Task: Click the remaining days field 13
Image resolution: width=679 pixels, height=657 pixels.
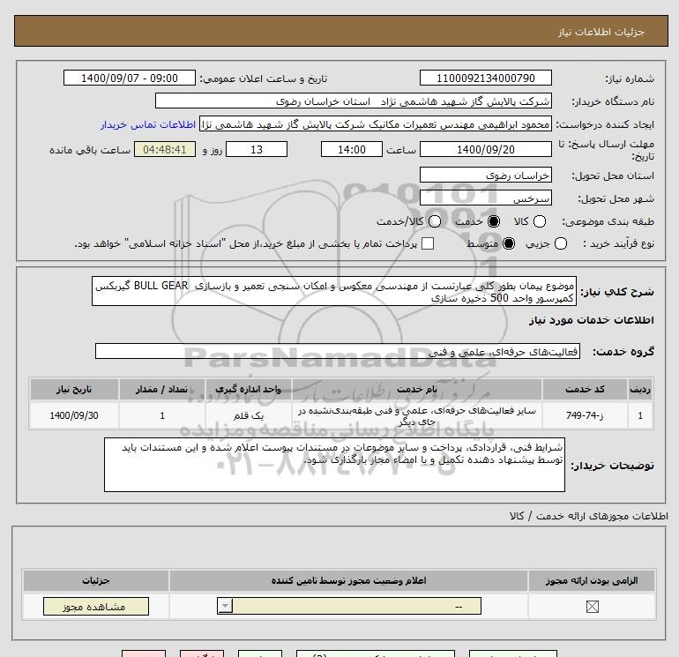Action: pos(257,149)
